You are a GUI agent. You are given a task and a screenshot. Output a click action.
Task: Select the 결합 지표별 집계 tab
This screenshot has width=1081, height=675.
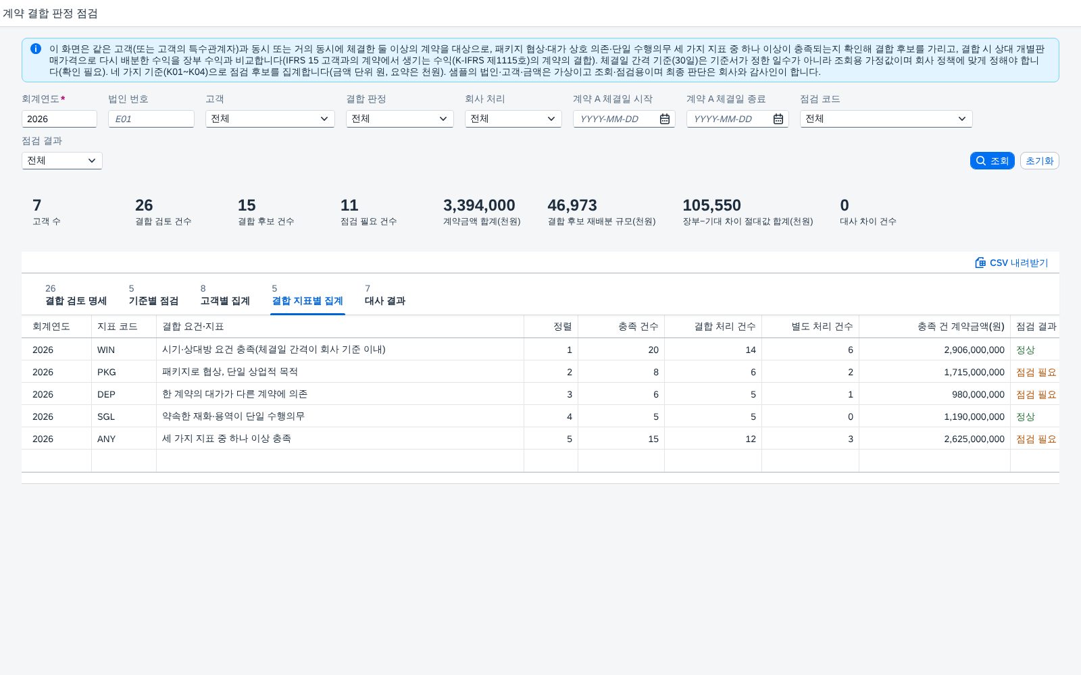[307, 295]
